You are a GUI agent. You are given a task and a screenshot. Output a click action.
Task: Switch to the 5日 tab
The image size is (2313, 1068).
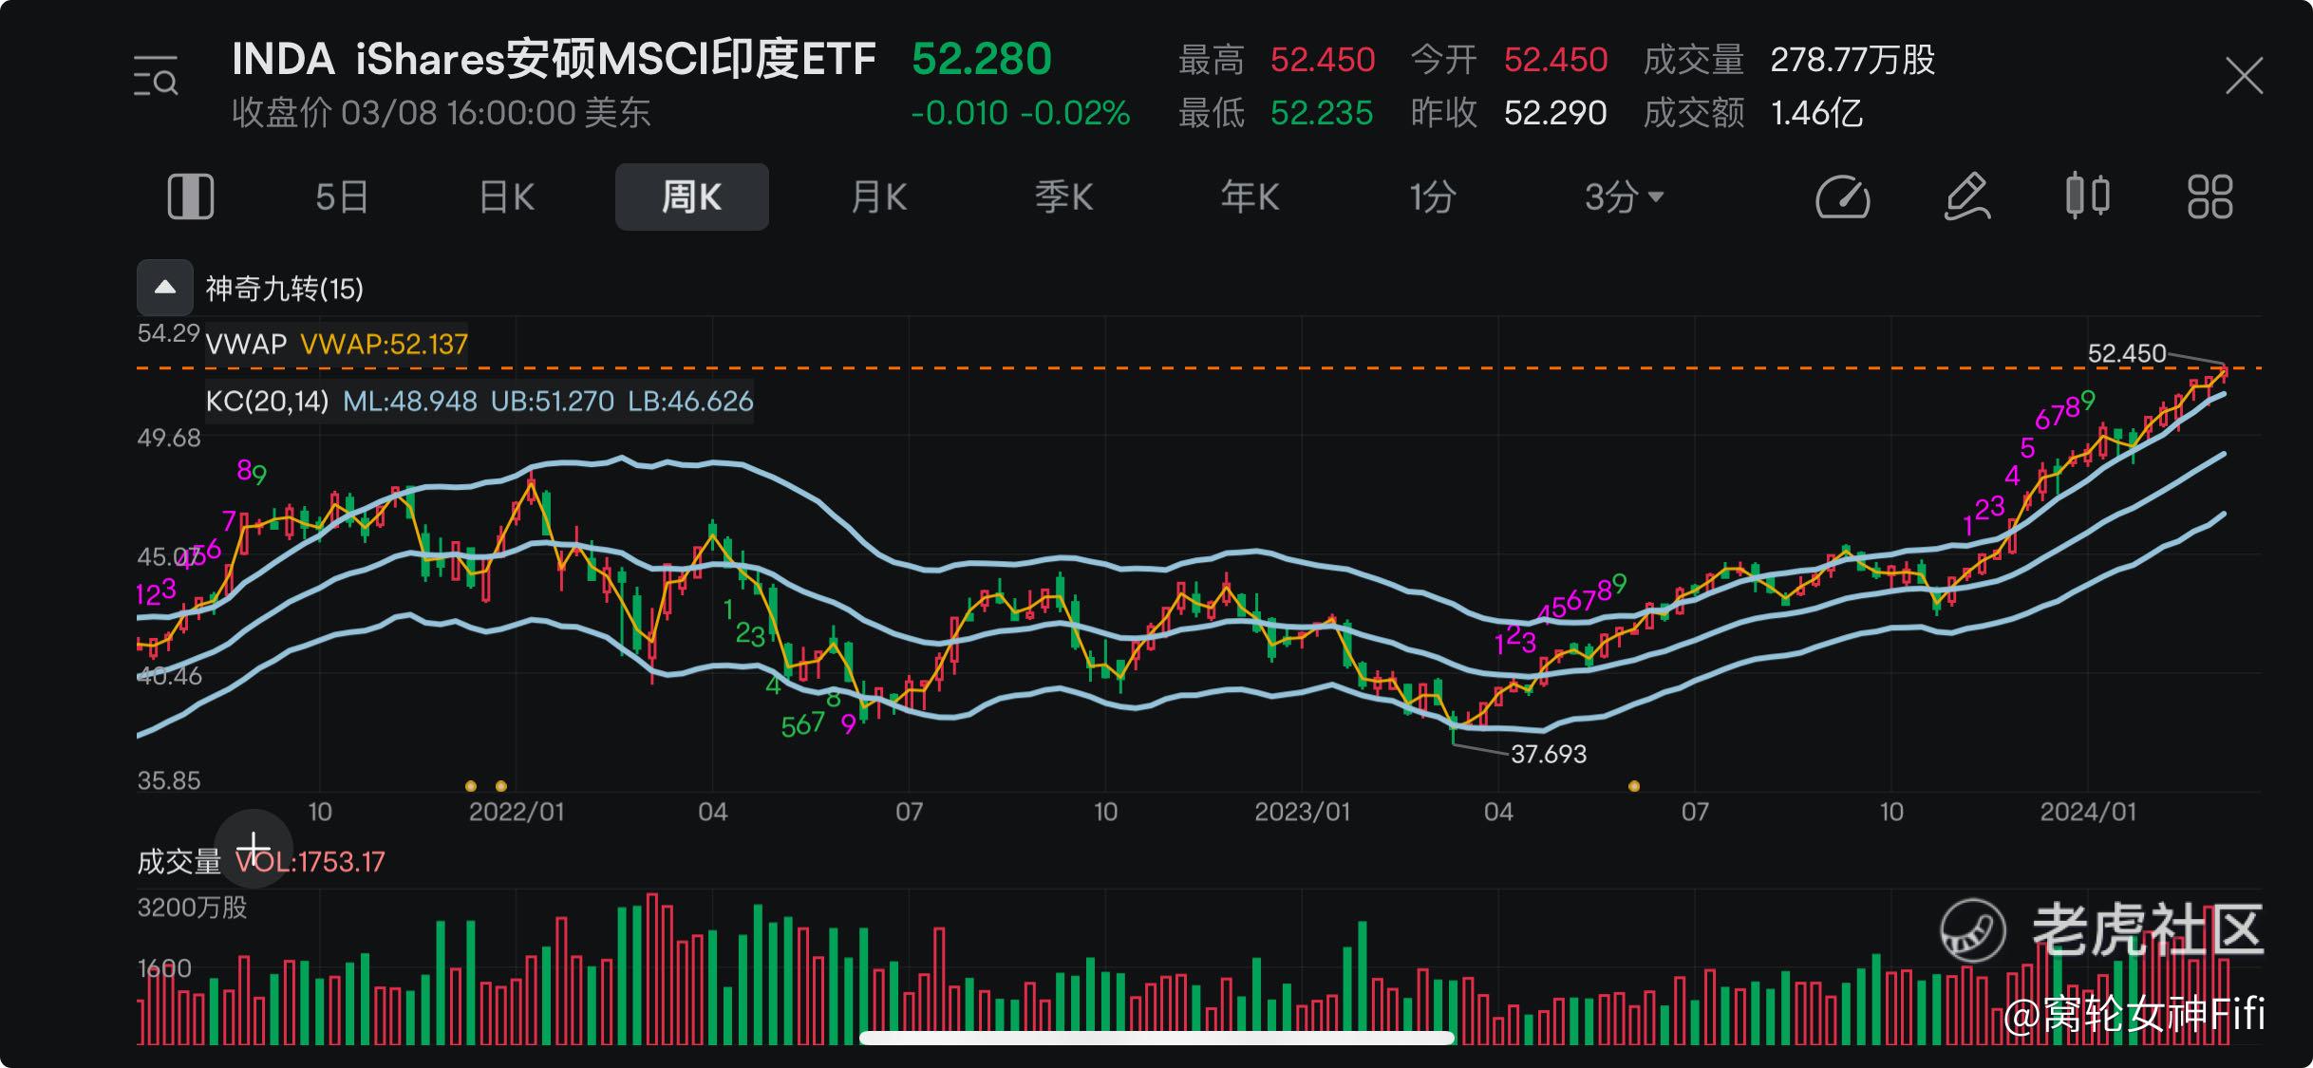pos(342,197)
